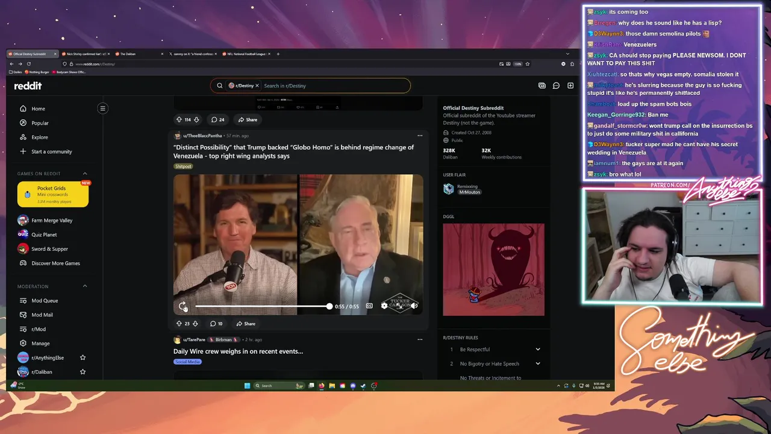
Task: Open Nothing Burger bookmark
Action: pos(37,72)
